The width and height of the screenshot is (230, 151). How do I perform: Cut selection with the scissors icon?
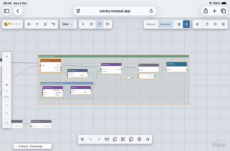pyautogui.click(x=123, y=139)
